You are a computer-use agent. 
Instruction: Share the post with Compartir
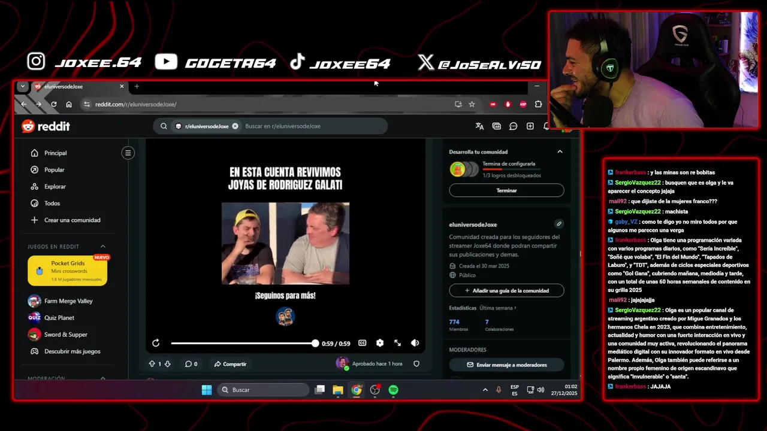230,364
